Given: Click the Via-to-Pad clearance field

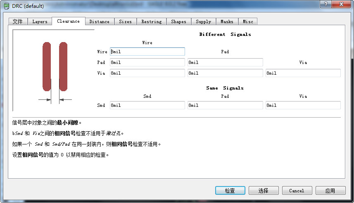Looking at the screenshot, I should tap(225, 73).
